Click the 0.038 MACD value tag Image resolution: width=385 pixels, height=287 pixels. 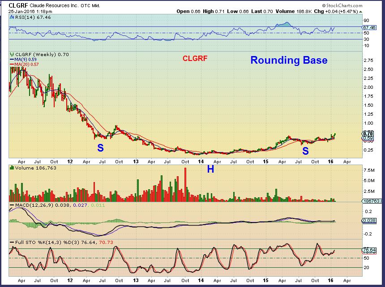click(369, 221)
